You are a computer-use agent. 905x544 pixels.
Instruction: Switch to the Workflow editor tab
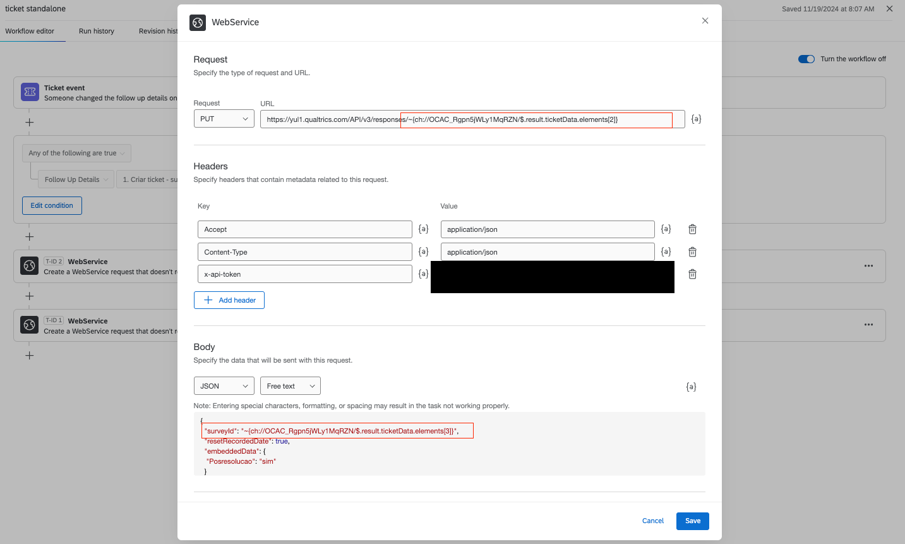[30, 31]
